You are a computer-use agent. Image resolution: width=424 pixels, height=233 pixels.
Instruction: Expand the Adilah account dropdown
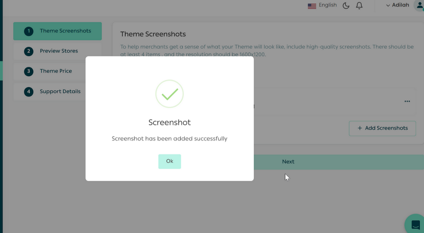(397, 5)
